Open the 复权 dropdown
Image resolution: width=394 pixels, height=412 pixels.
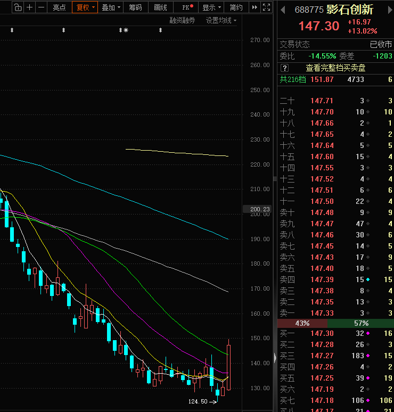(85, 7)
